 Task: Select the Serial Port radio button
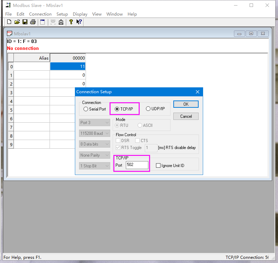tap(86, 109)
